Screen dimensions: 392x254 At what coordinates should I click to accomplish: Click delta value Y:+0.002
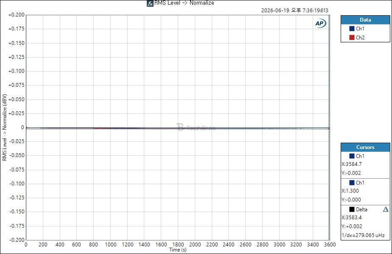coord(352,226)
